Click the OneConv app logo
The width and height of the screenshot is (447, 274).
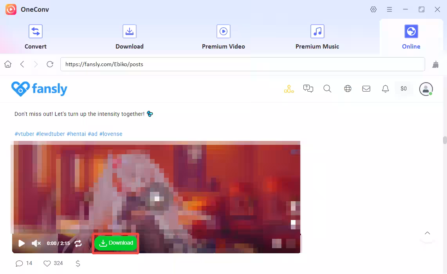click(11, 9)
